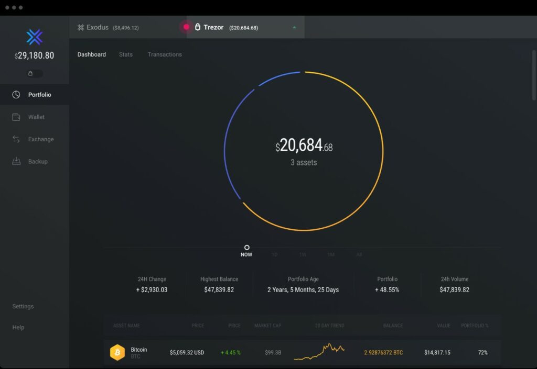Click the small green arrow on Trezor tab
537x369 pixels.
[x=294, y=28]
